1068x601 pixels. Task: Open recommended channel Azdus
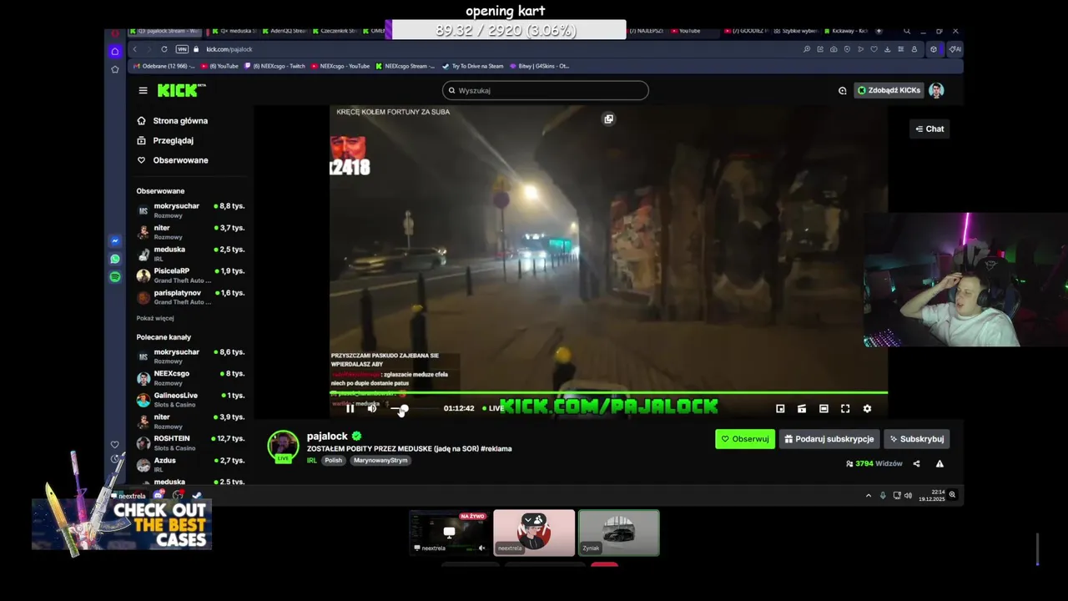pos(190,464)
